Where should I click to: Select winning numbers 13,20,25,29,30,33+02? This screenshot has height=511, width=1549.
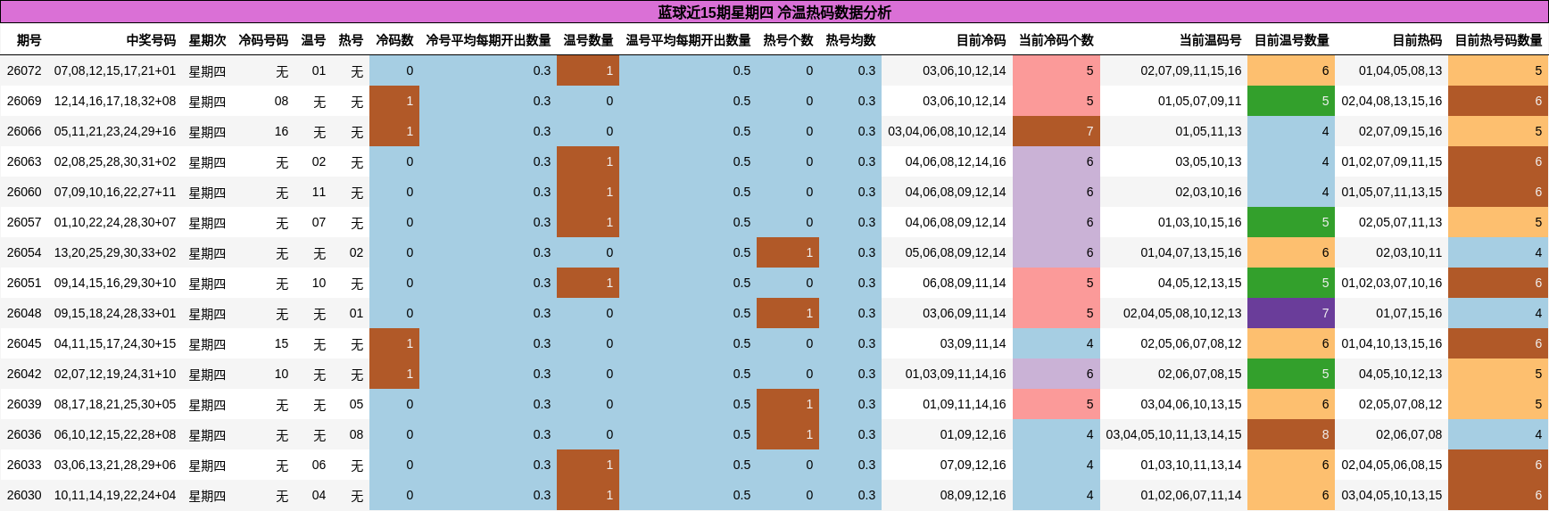pos(115,252)
